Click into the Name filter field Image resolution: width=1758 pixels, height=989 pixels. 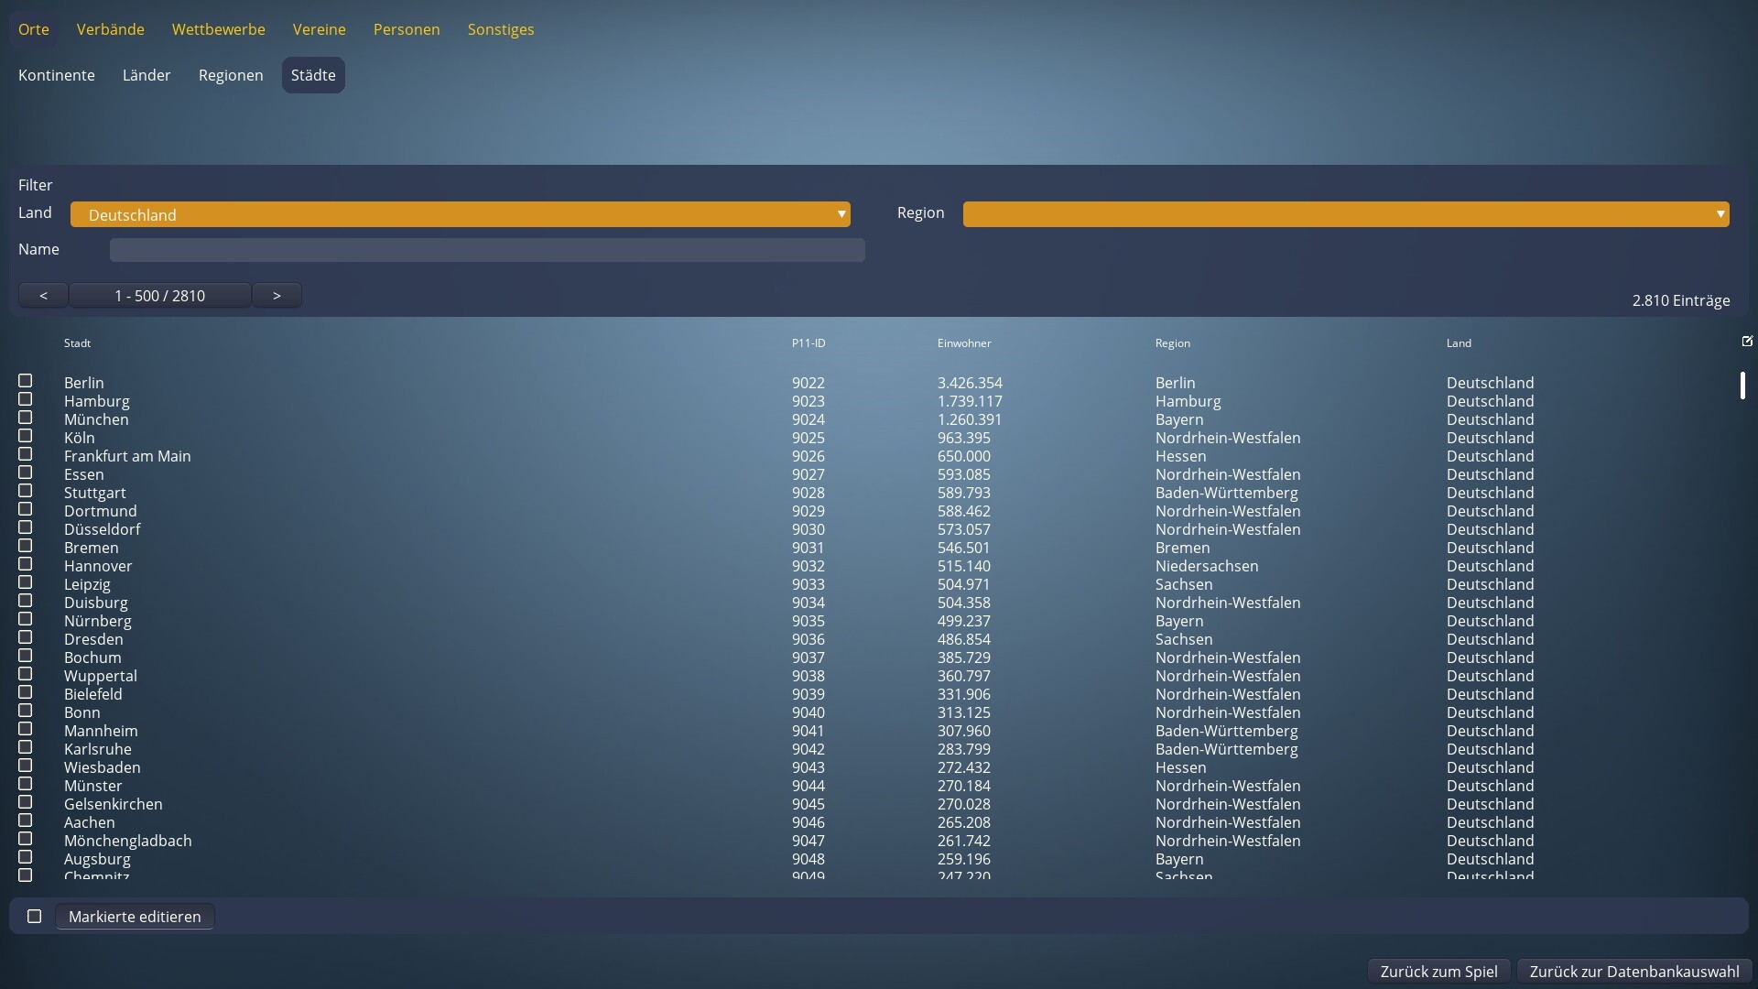point(486,249)
